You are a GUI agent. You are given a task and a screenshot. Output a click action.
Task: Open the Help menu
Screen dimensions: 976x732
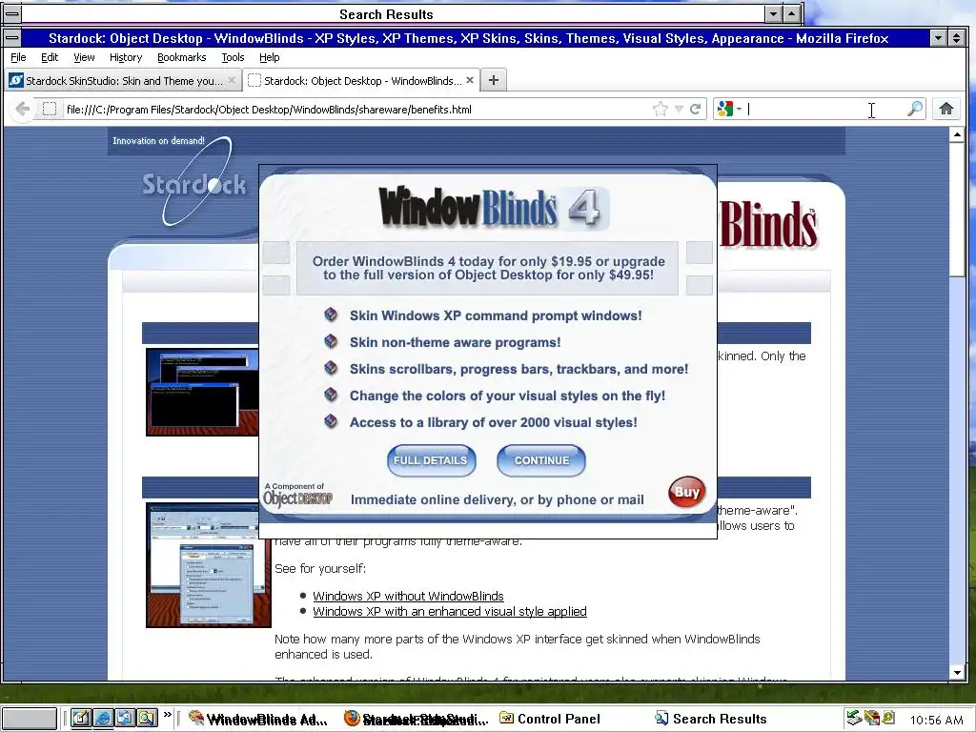(x=270, y=57)
